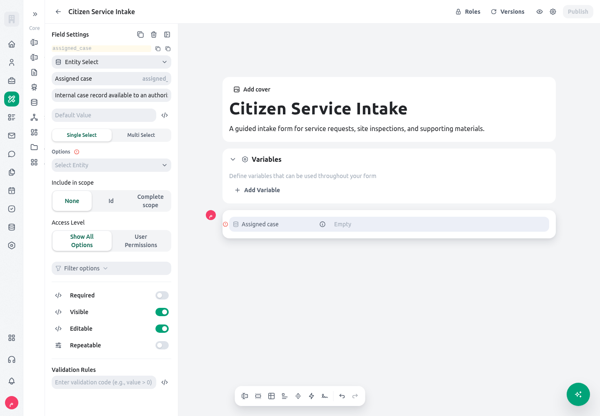
Task: Expand the secondary sidebar with double chevron
Action: [35, 14]
